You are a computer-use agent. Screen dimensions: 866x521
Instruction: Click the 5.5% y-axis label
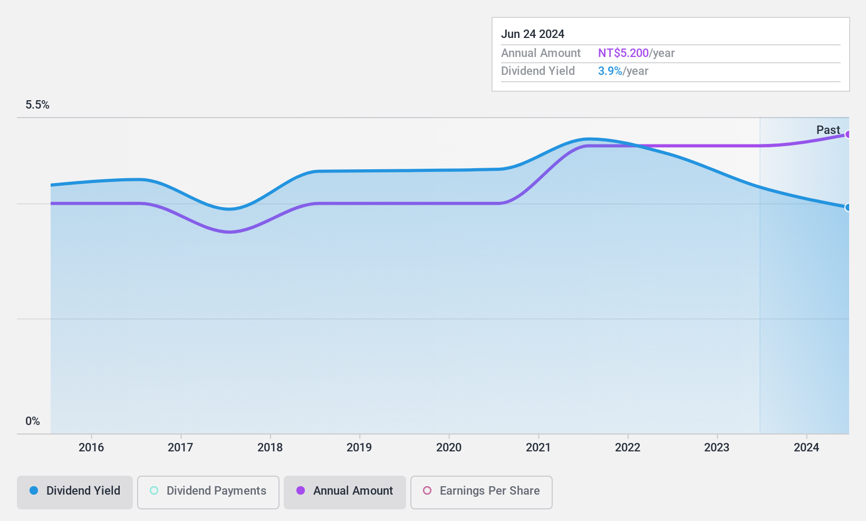point(37,105)
